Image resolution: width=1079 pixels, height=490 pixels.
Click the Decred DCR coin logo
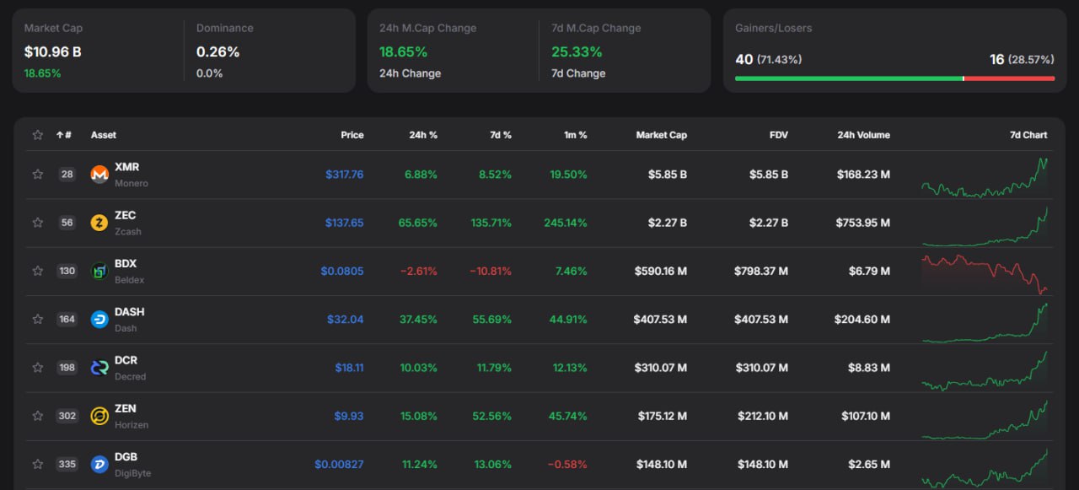point(99,368)
